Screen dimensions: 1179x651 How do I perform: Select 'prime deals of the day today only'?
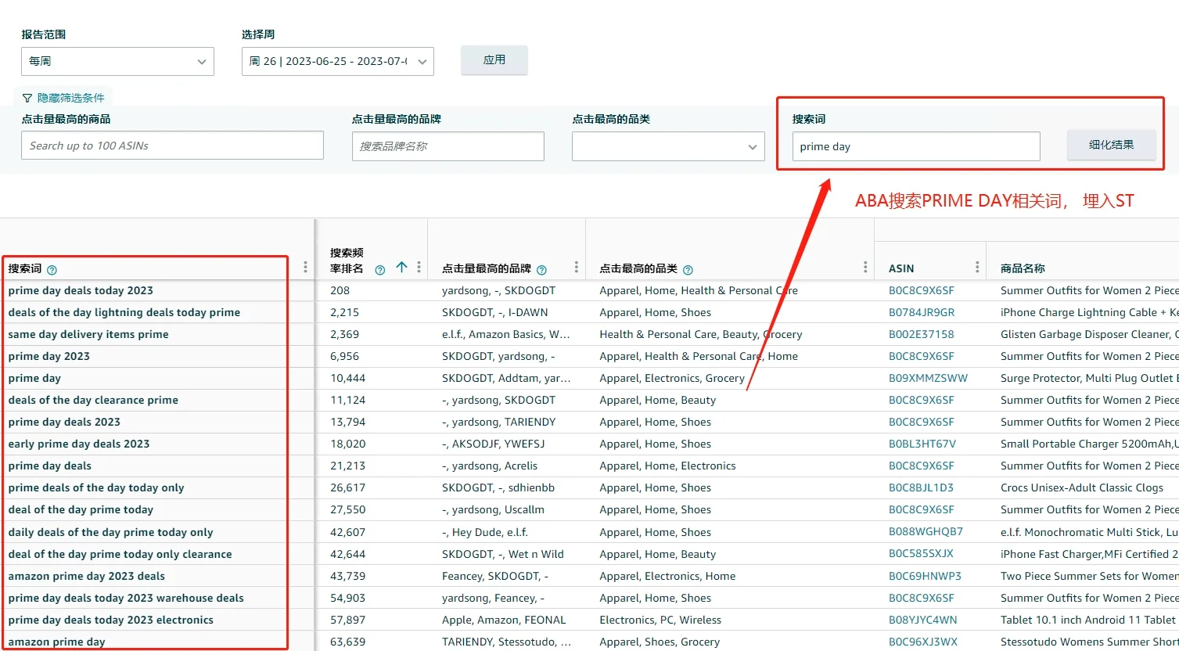96,487
